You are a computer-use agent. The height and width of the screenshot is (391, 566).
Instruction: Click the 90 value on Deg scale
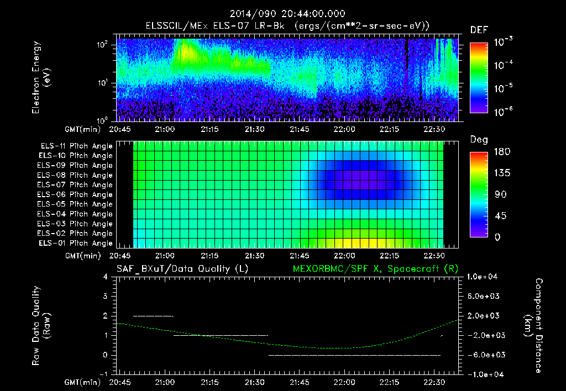pos(500,194)
